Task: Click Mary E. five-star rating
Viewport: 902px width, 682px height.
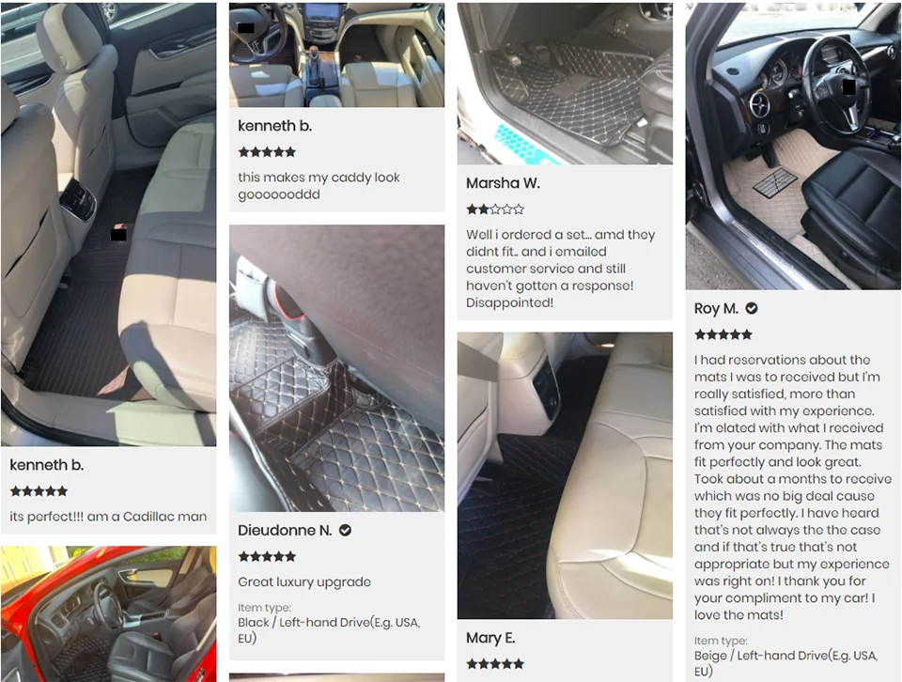Action: point(495,664)
